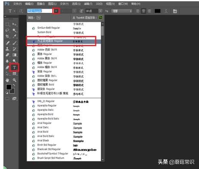Screen dimensions: 199x169
Task: Open the 帮助(H) menu
Action: (x=136, y=4)
